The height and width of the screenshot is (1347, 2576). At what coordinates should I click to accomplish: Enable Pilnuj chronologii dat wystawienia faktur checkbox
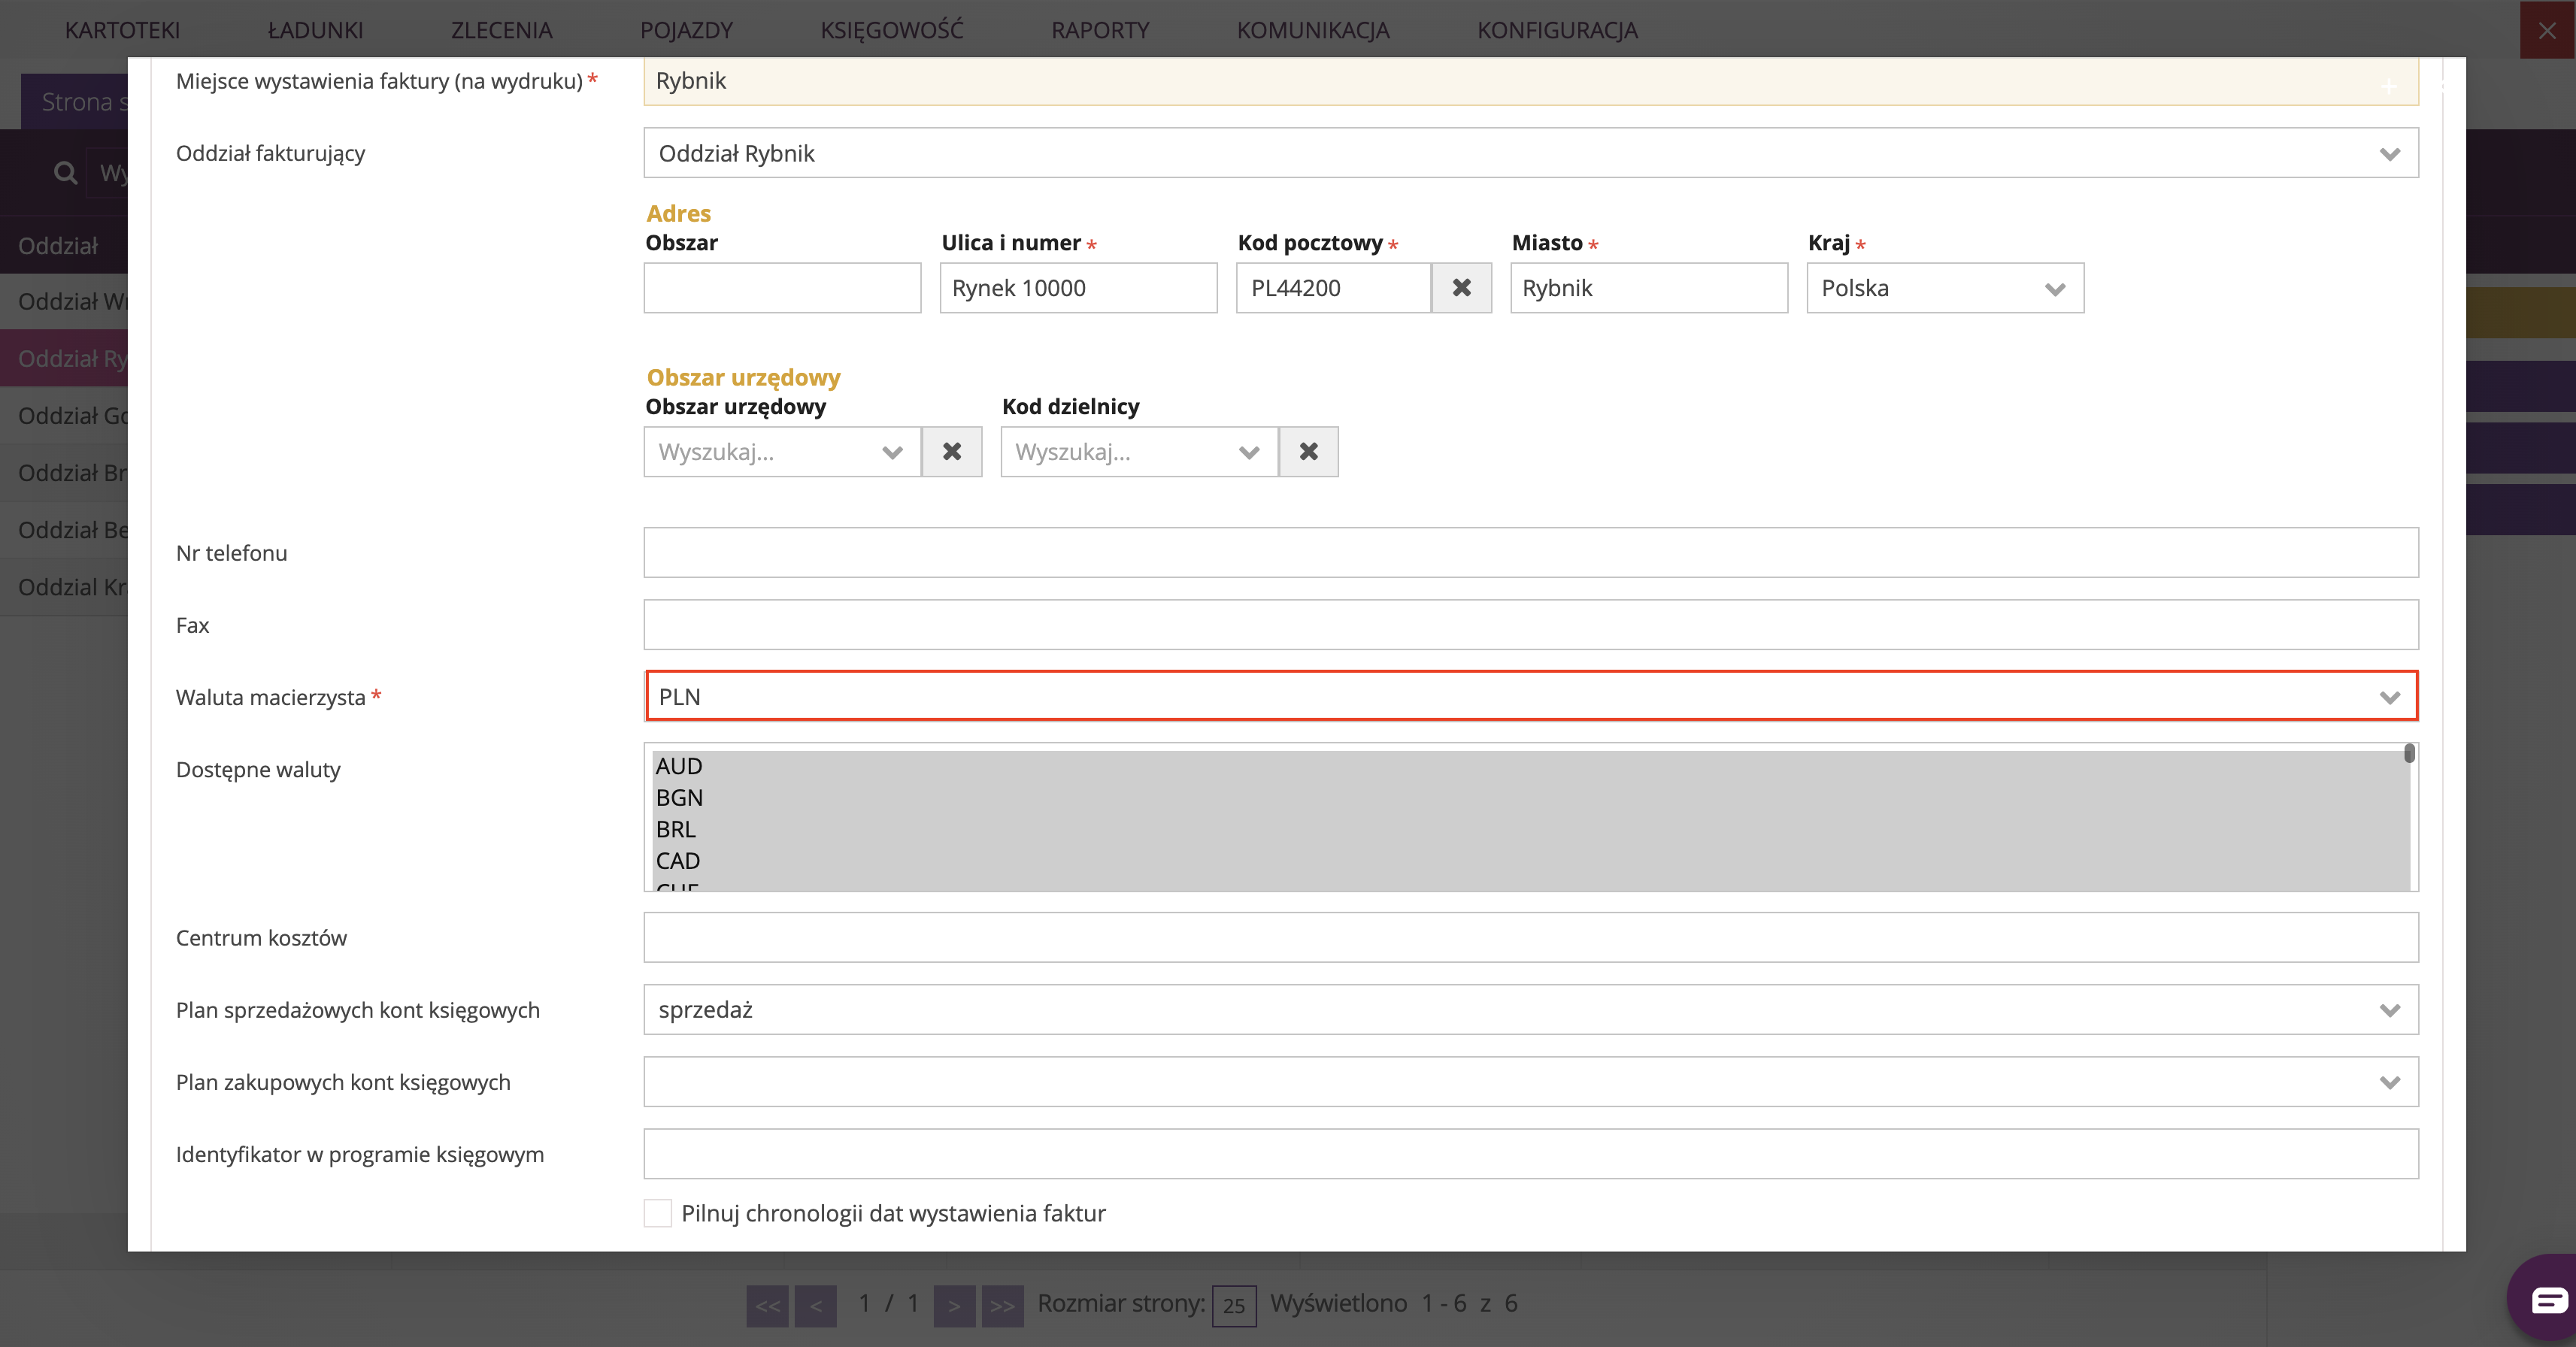657,1213
